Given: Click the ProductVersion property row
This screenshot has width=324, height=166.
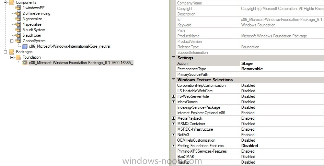Looking at the screenshot, I should 250,41.
